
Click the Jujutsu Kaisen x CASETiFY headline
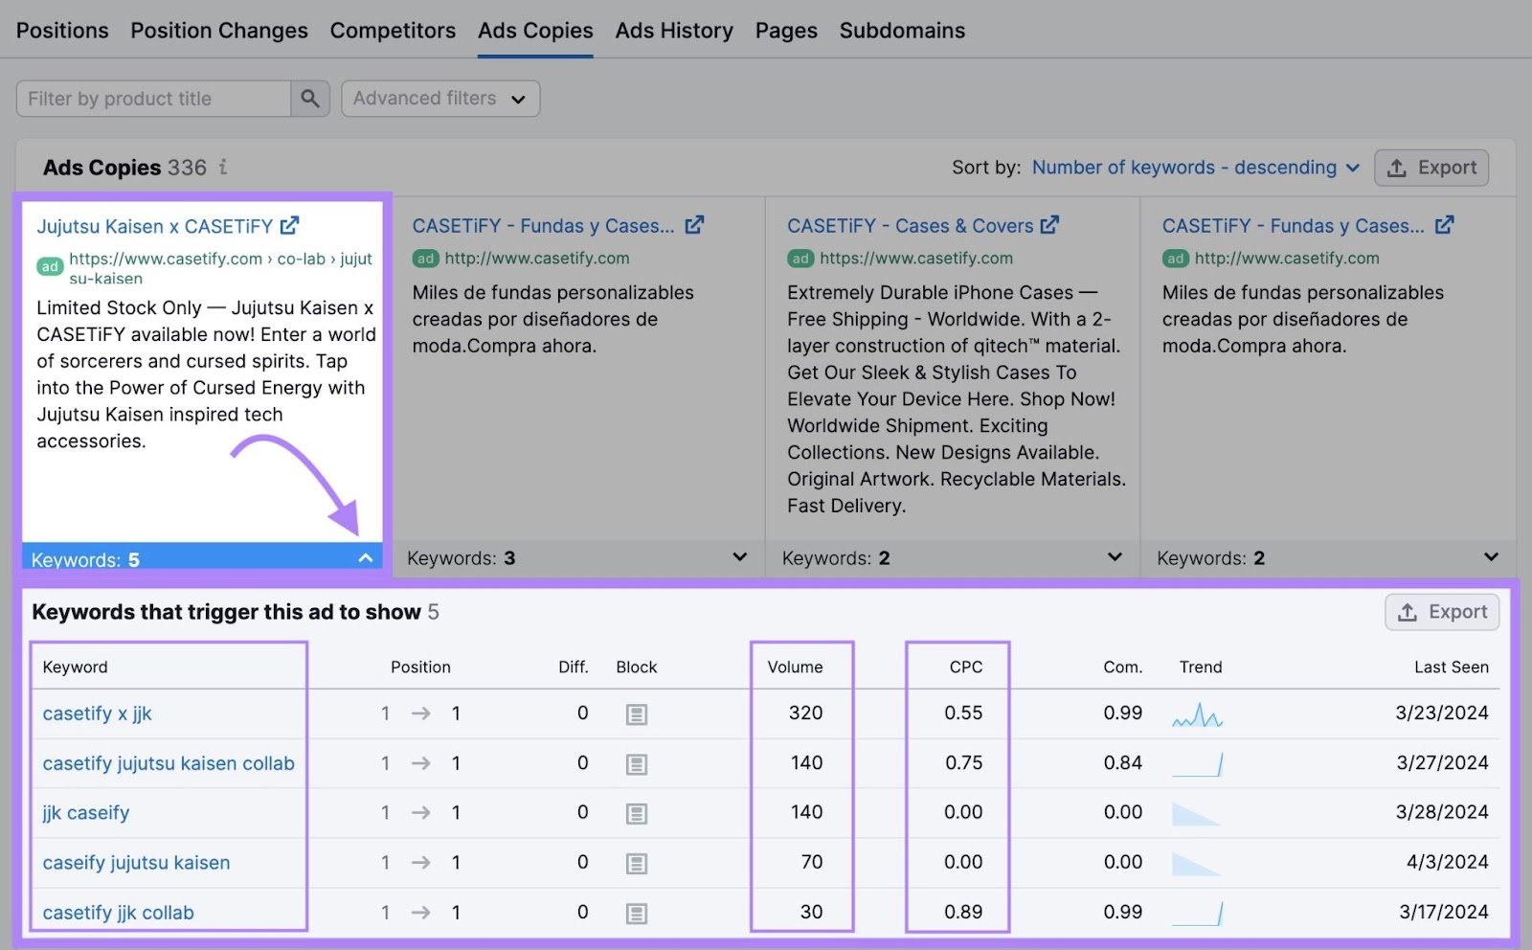[153, 226]
